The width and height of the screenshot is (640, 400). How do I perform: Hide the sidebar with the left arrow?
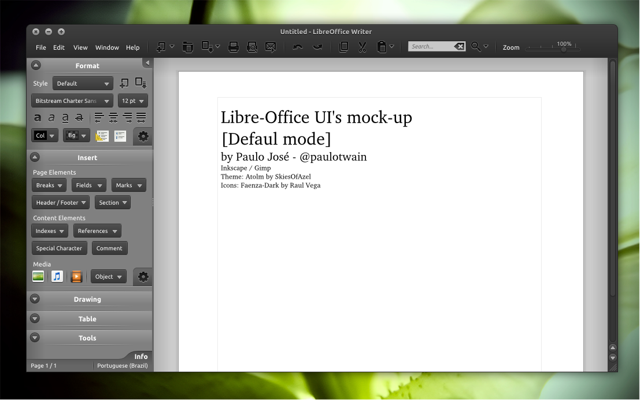click(147, 63)
